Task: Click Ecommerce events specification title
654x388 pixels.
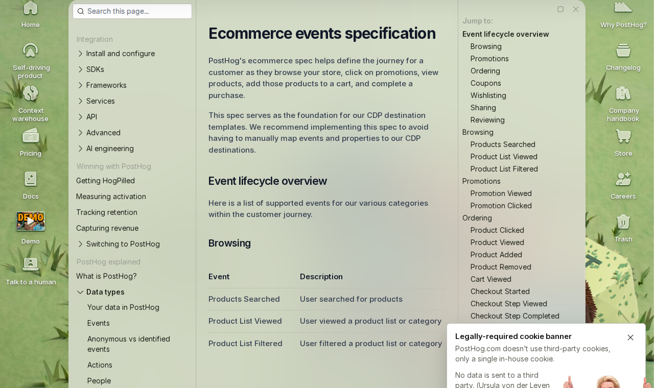Action: click(x=322, y=33)
